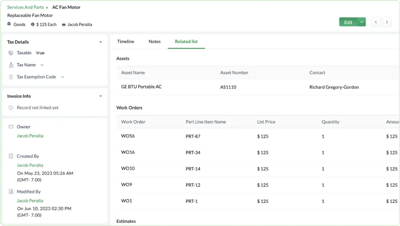Screen dimensions: 400x226
Task: Click the Taxable icon in Tax Details
Action: coord(11,53)
